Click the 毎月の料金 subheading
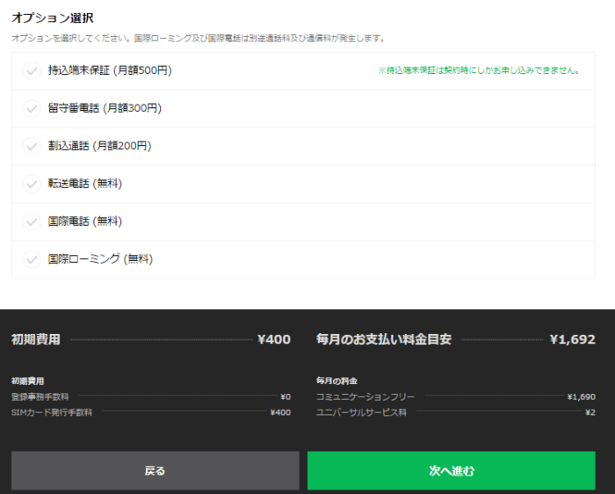This screenshot has width=615, height=494. pos(336,381)
